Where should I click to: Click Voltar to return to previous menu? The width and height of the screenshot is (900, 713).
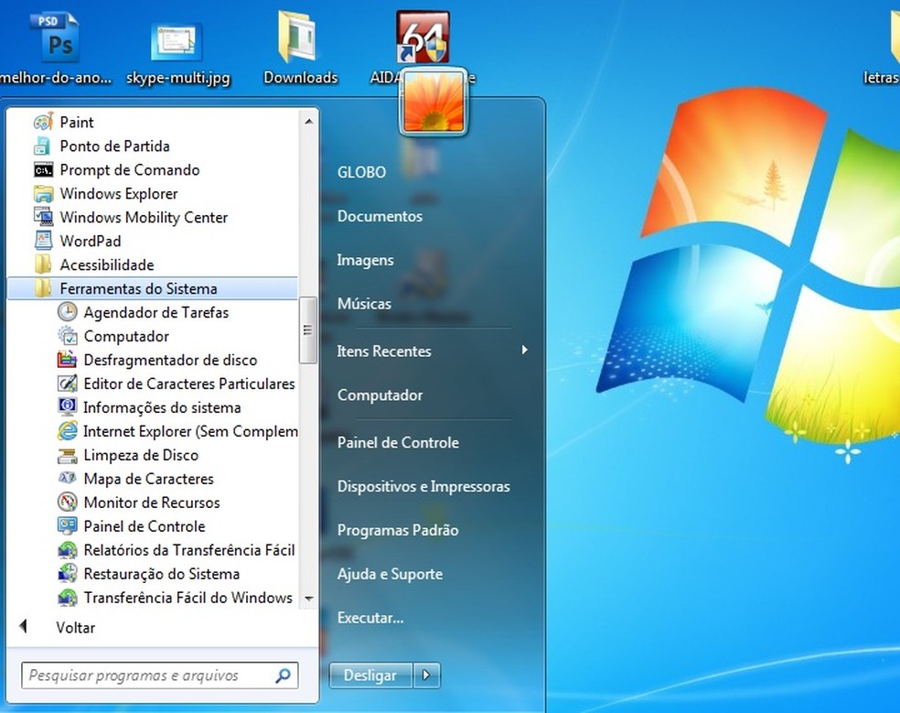[x=75, y=627]
